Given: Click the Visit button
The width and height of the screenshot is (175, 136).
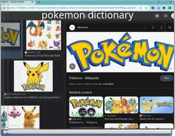Looking at the screenshot, I should 166,78.
